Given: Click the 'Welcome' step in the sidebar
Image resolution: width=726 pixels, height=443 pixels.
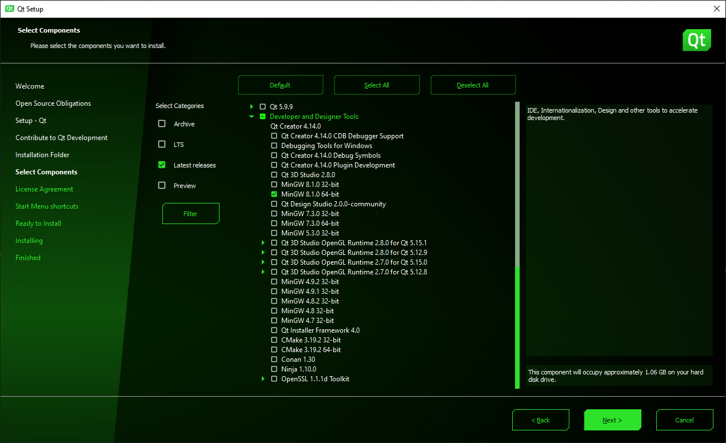Looking at the screenshot, I should [x=30, y=86].
